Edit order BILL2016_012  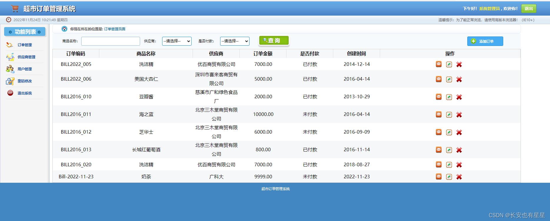(449, 132)
